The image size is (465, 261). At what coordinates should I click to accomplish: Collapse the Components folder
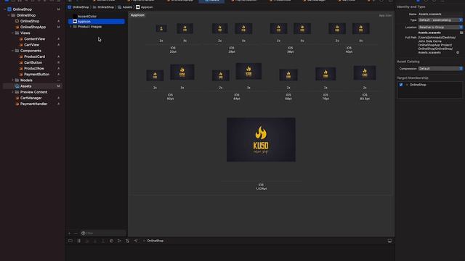coord(12,51)
